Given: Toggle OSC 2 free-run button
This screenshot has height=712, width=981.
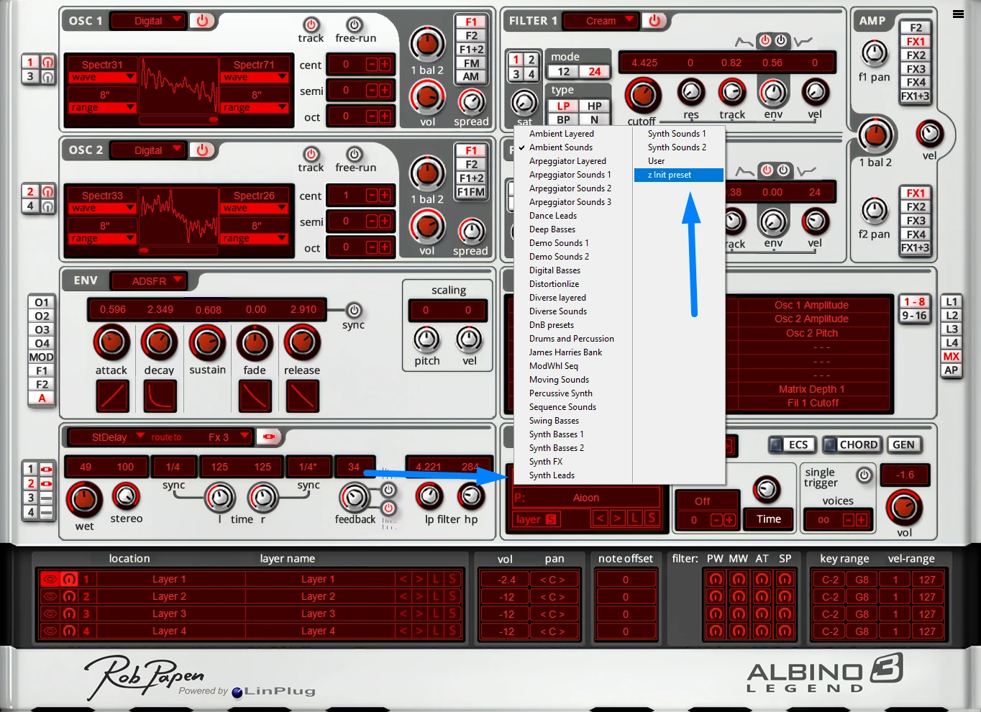Looking at the screenshot, I should [355, 154].
